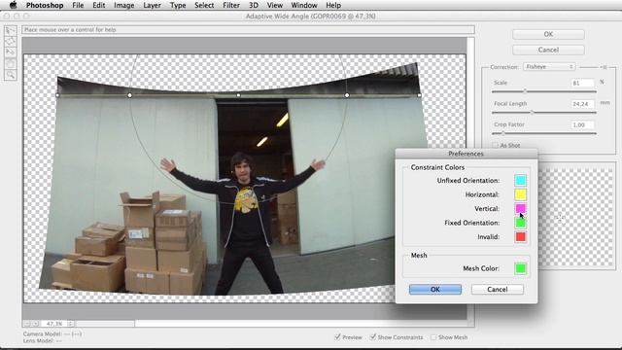Screen dimensions: 622x350
Task: Click the 47,3% zoom level field
Action: 53,324
